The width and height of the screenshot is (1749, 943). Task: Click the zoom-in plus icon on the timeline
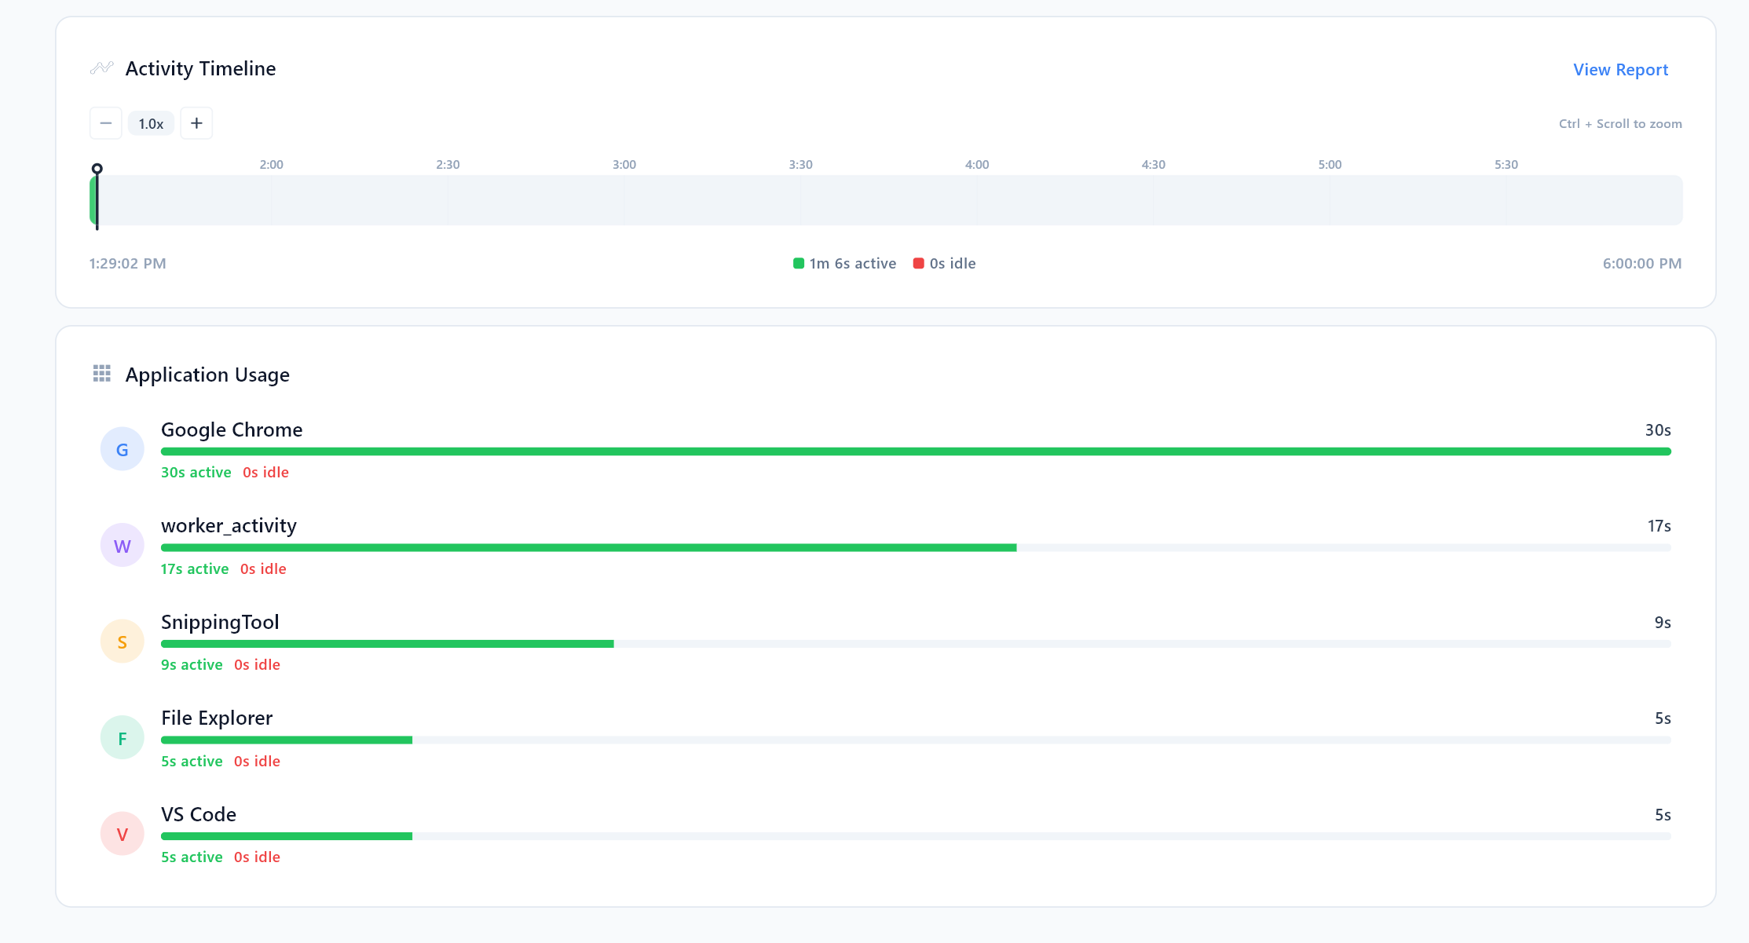pos(196,122)
